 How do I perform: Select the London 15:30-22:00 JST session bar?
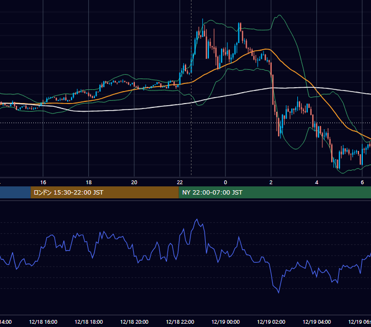click(105, 192)
